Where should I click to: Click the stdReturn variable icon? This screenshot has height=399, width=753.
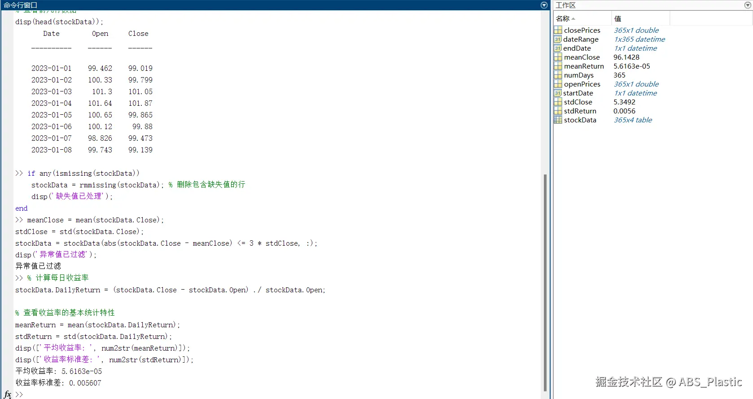(558, 111)
